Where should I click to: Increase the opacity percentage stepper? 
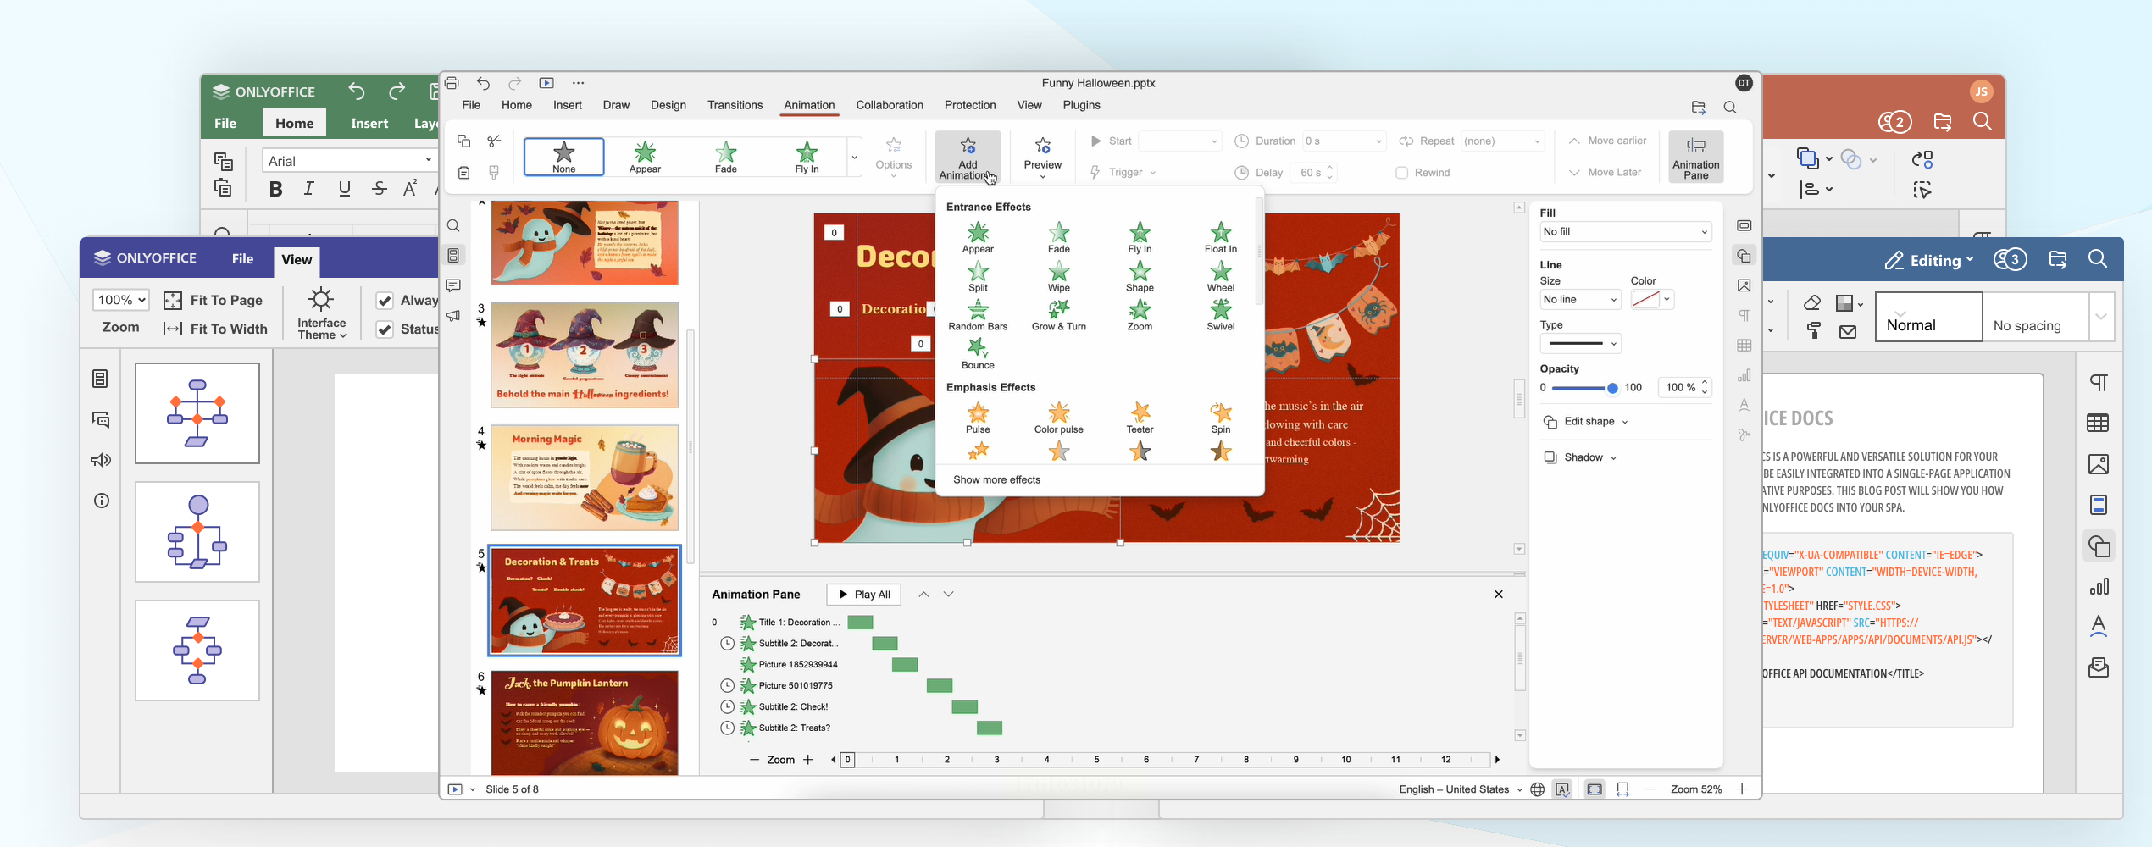pyautogui.click(x=1705, y=384)
